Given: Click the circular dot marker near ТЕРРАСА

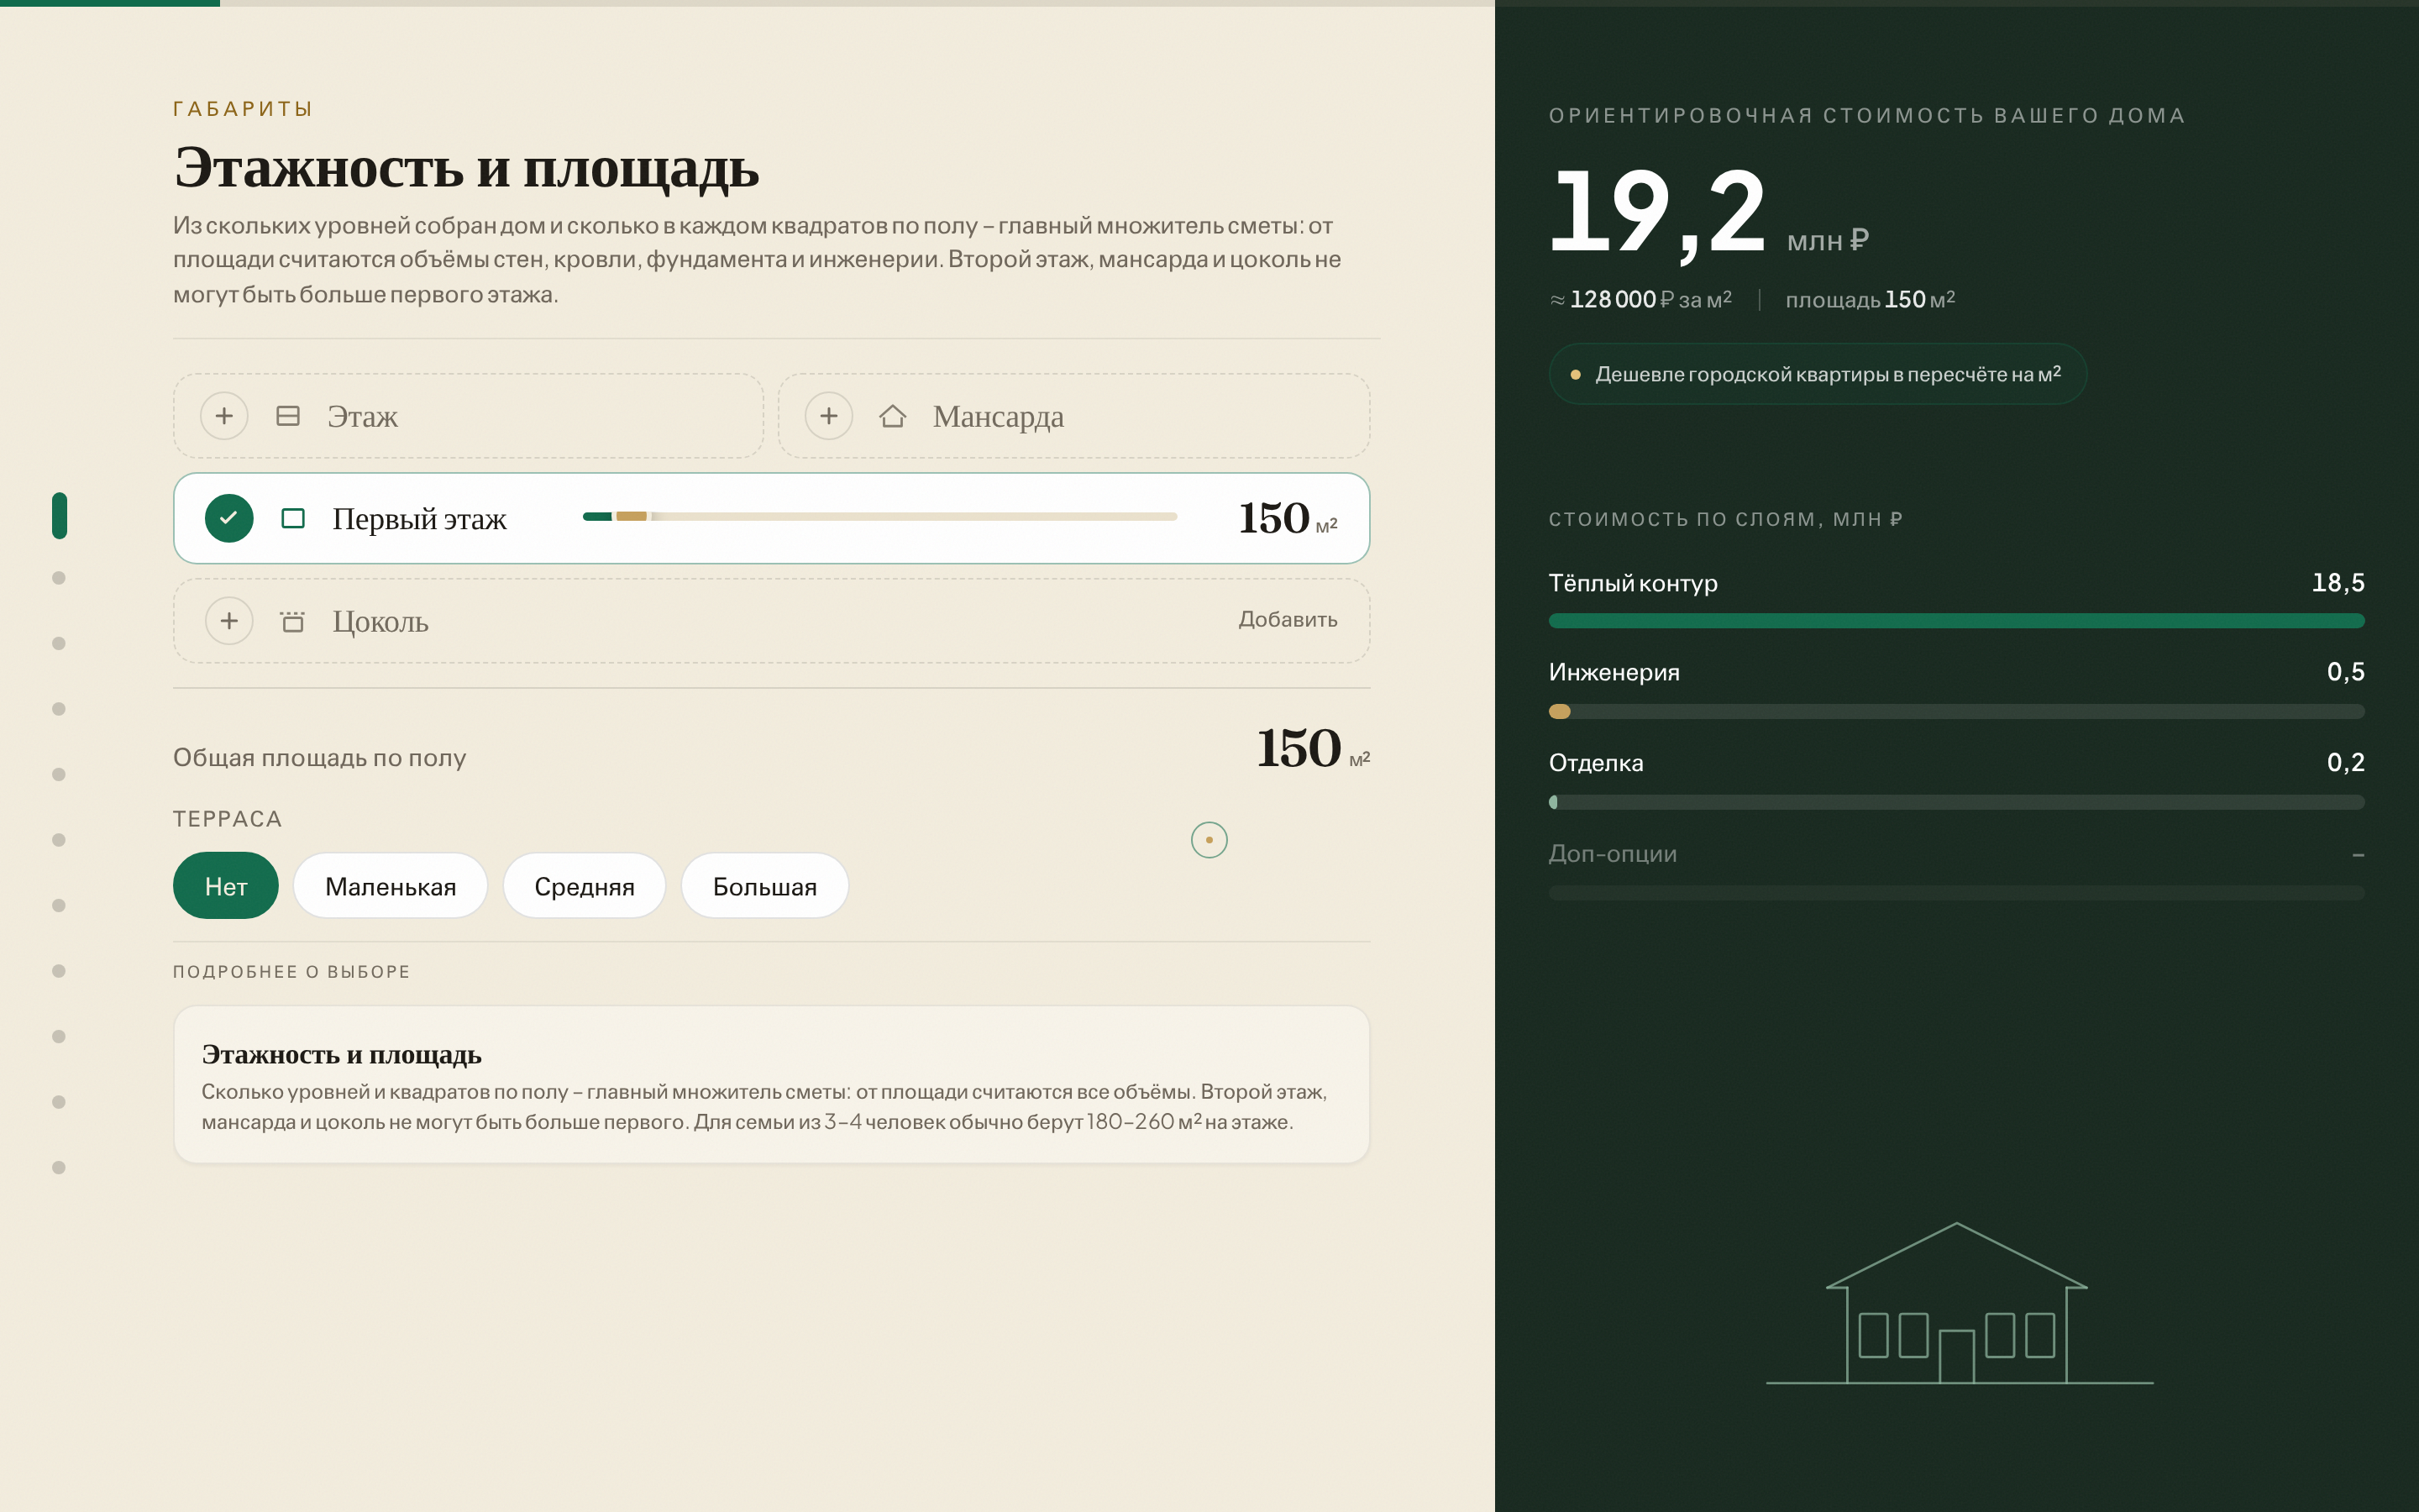Looking at the screenshot, I should click(1209, 840).
